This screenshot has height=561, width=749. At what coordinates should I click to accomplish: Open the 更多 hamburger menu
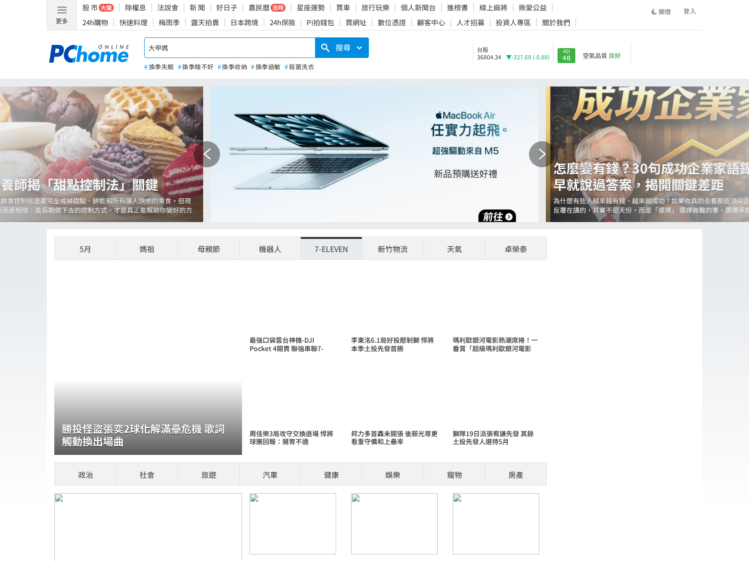click(61, 14)
